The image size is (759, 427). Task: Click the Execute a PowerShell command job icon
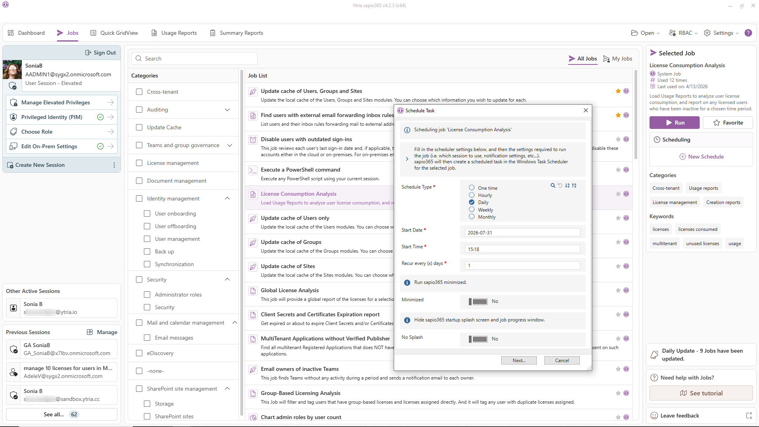point(253,170)
